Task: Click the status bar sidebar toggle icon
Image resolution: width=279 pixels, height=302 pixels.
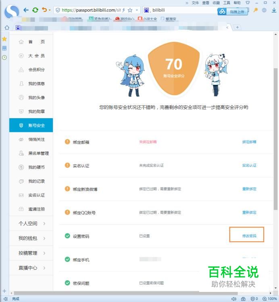Action: click(x=5, y=299)
